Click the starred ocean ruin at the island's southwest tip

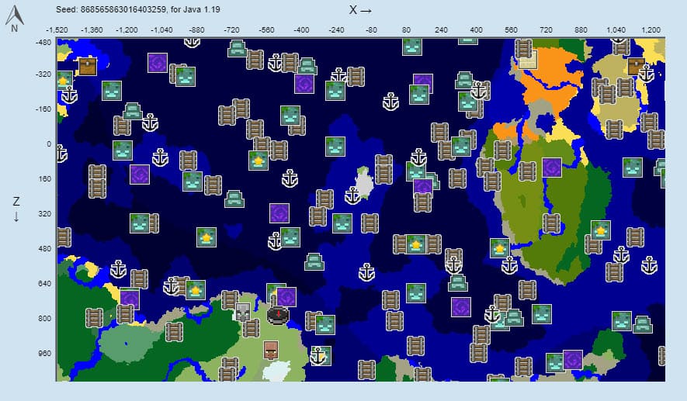click(500, 248)
